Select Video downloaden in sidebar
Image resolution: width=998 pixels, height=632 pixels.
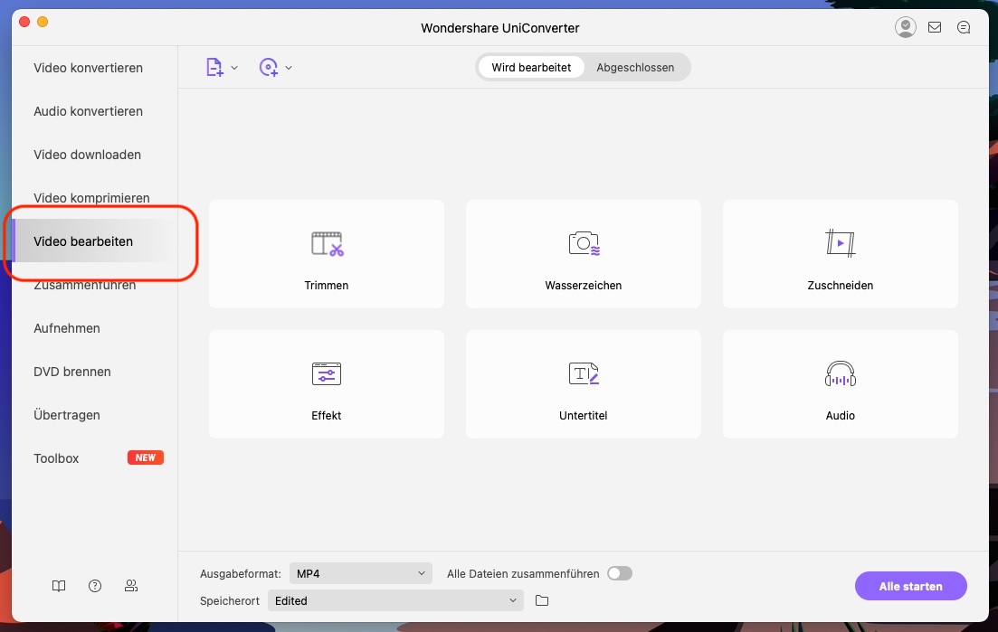[94, 155]
